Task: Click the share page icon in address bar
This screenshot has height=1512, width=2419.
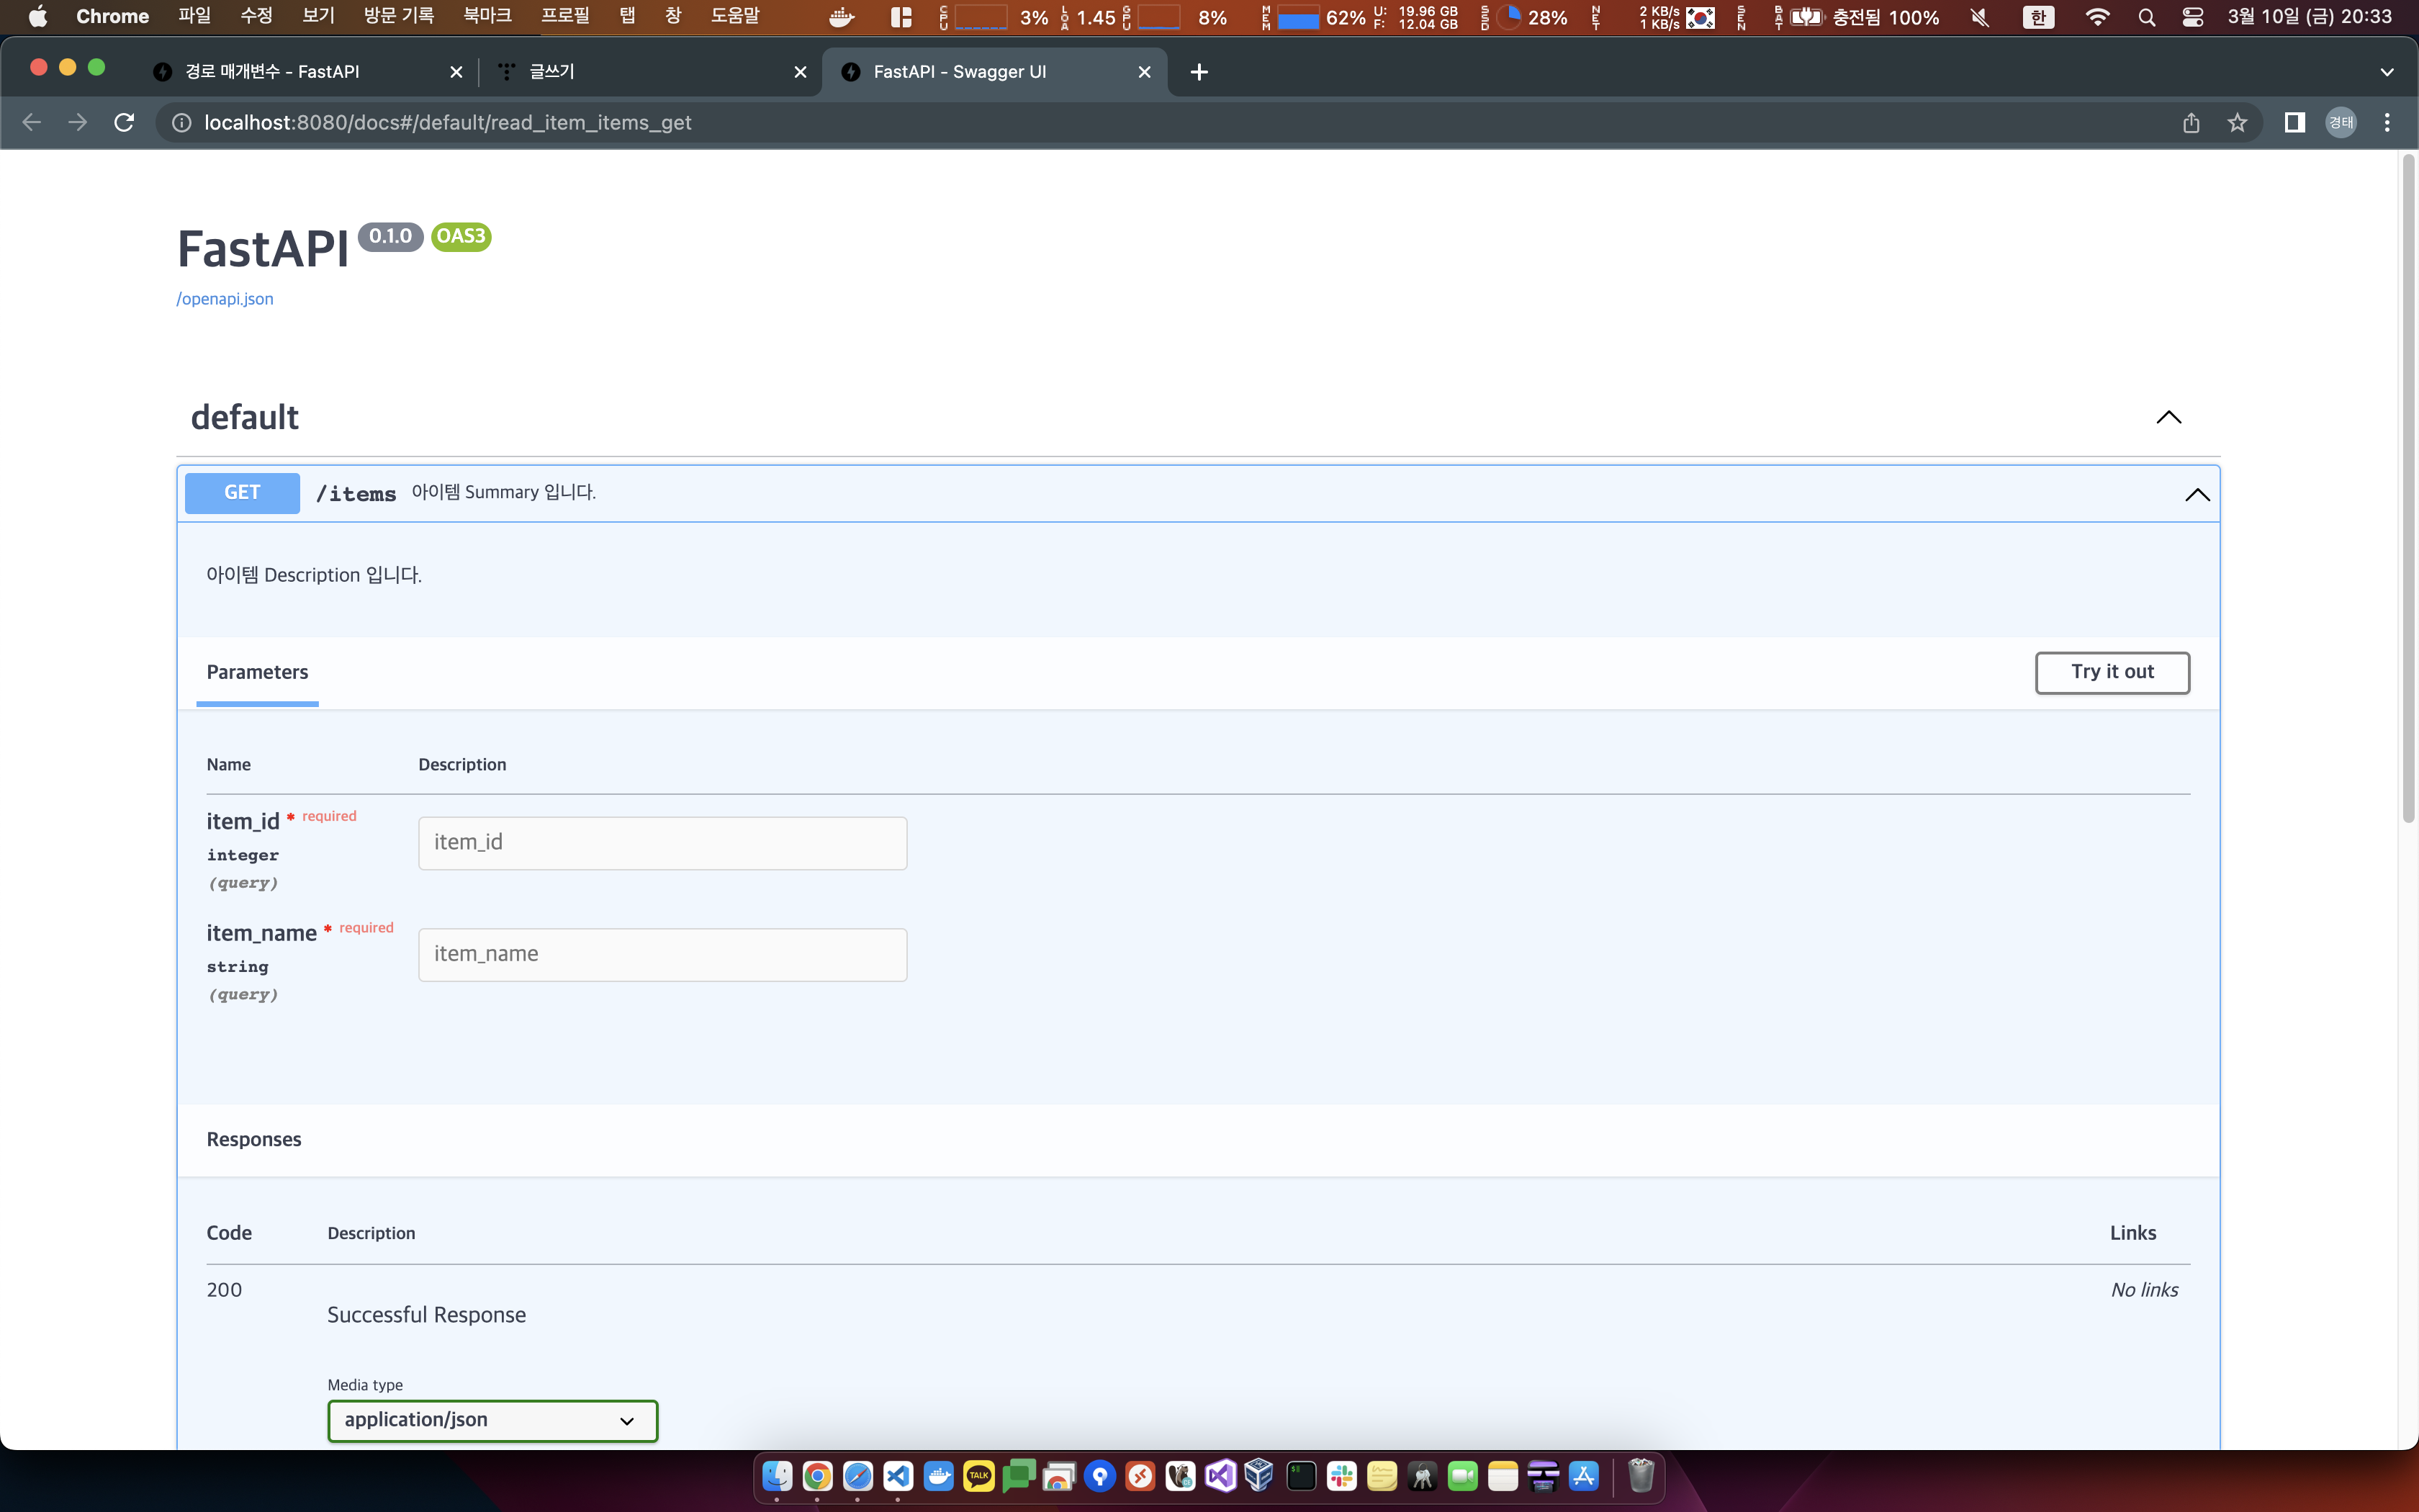Action: (x=2191, y=122)
